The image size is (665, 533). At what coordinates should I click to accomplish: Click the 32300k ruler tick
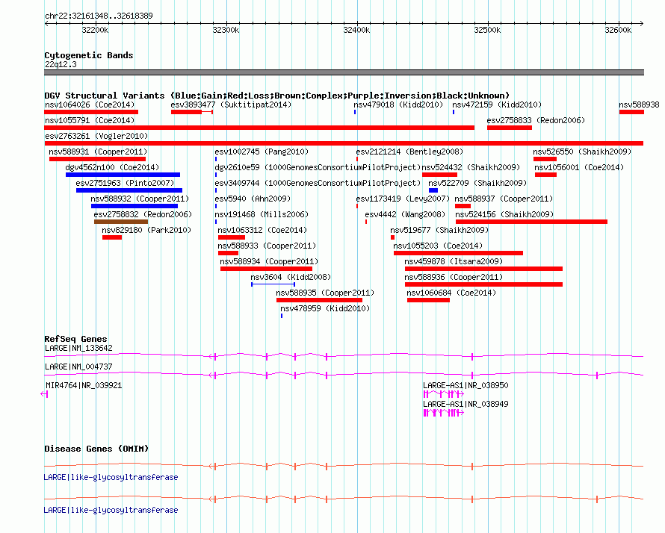click(x=226, y=30)
